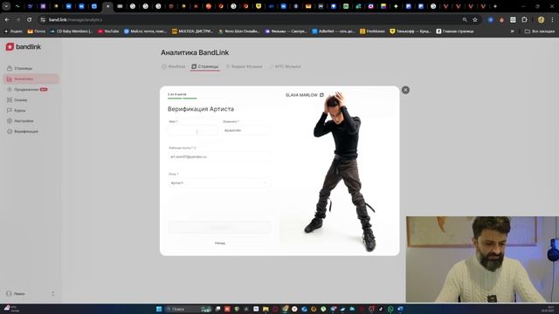This screenshot has width=559, height=314.
Task: Click the browser back arrow
Action: point(7,20)
